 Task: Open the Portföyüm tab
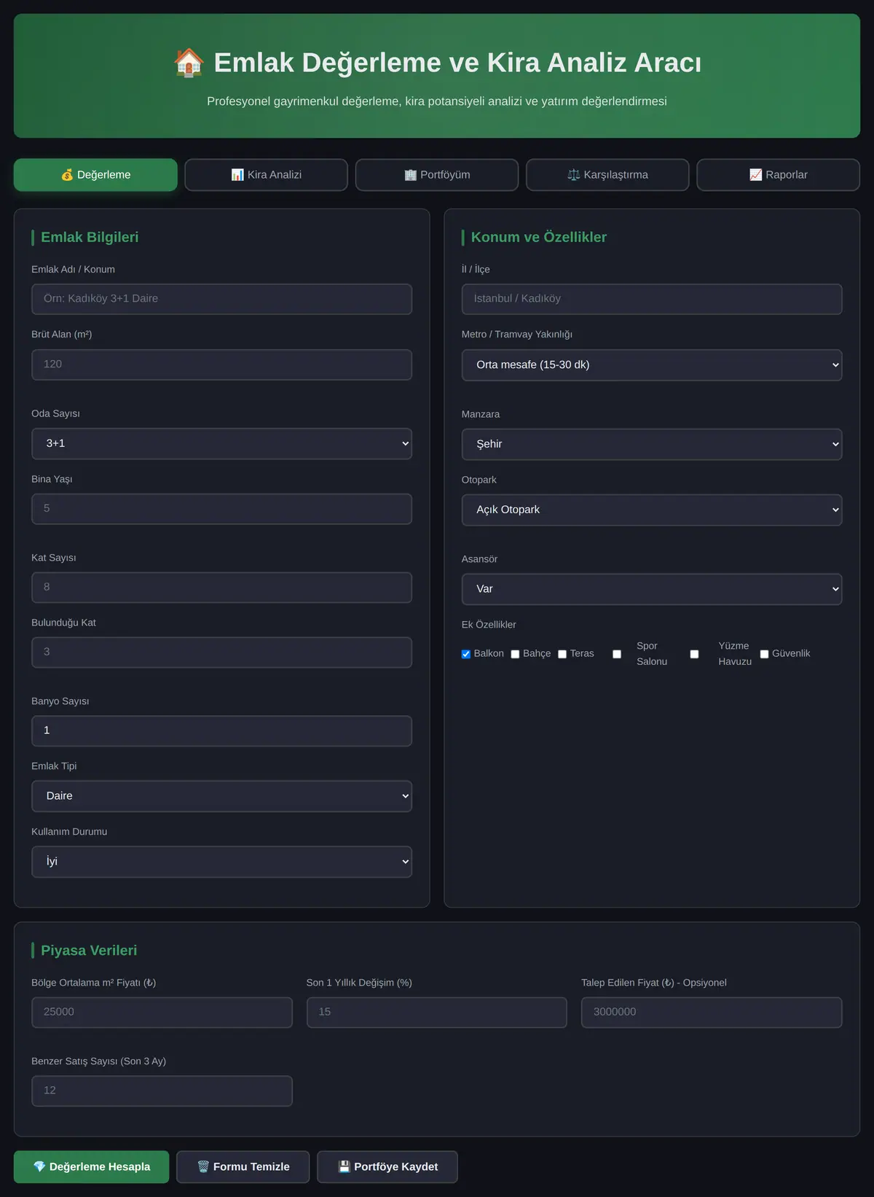[437, 175]
